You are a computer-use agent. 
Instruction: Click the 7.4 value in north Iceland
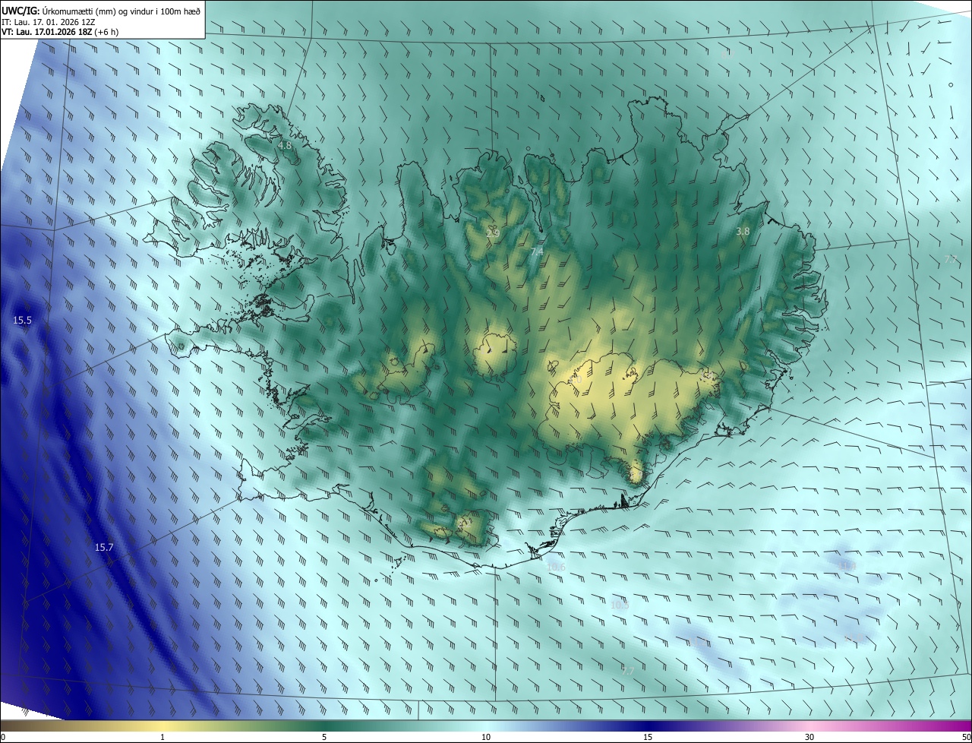point(537,251)
